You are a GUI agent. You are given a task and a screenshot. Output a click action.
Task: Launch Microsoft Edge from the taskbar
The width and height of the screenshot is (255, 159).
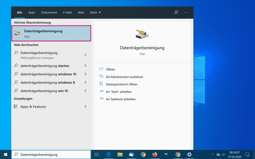coord(108,155)
